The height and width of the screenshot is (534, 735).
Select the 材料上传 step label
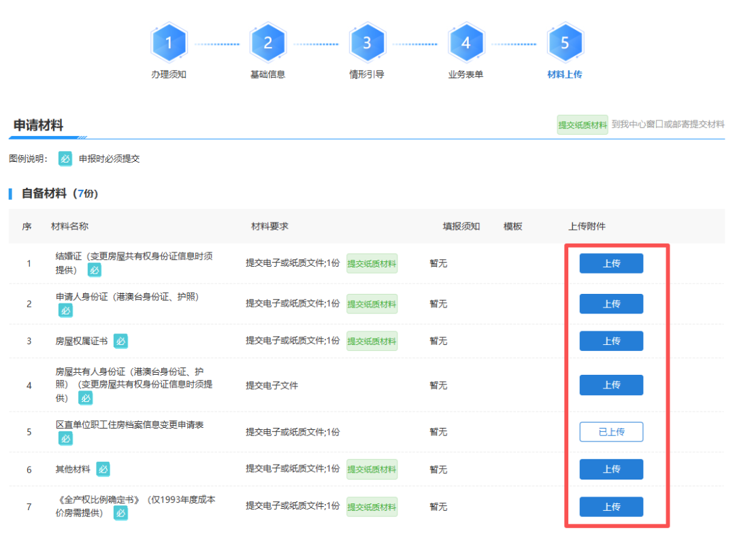565,74
